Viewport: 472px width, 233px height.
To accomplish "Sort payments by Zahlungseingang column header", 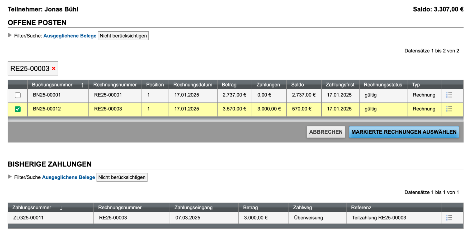I will 193,208.
